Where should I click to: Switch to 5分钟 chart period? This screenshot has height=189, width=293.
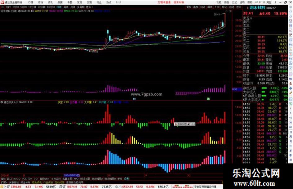click(x=24, y=7)
